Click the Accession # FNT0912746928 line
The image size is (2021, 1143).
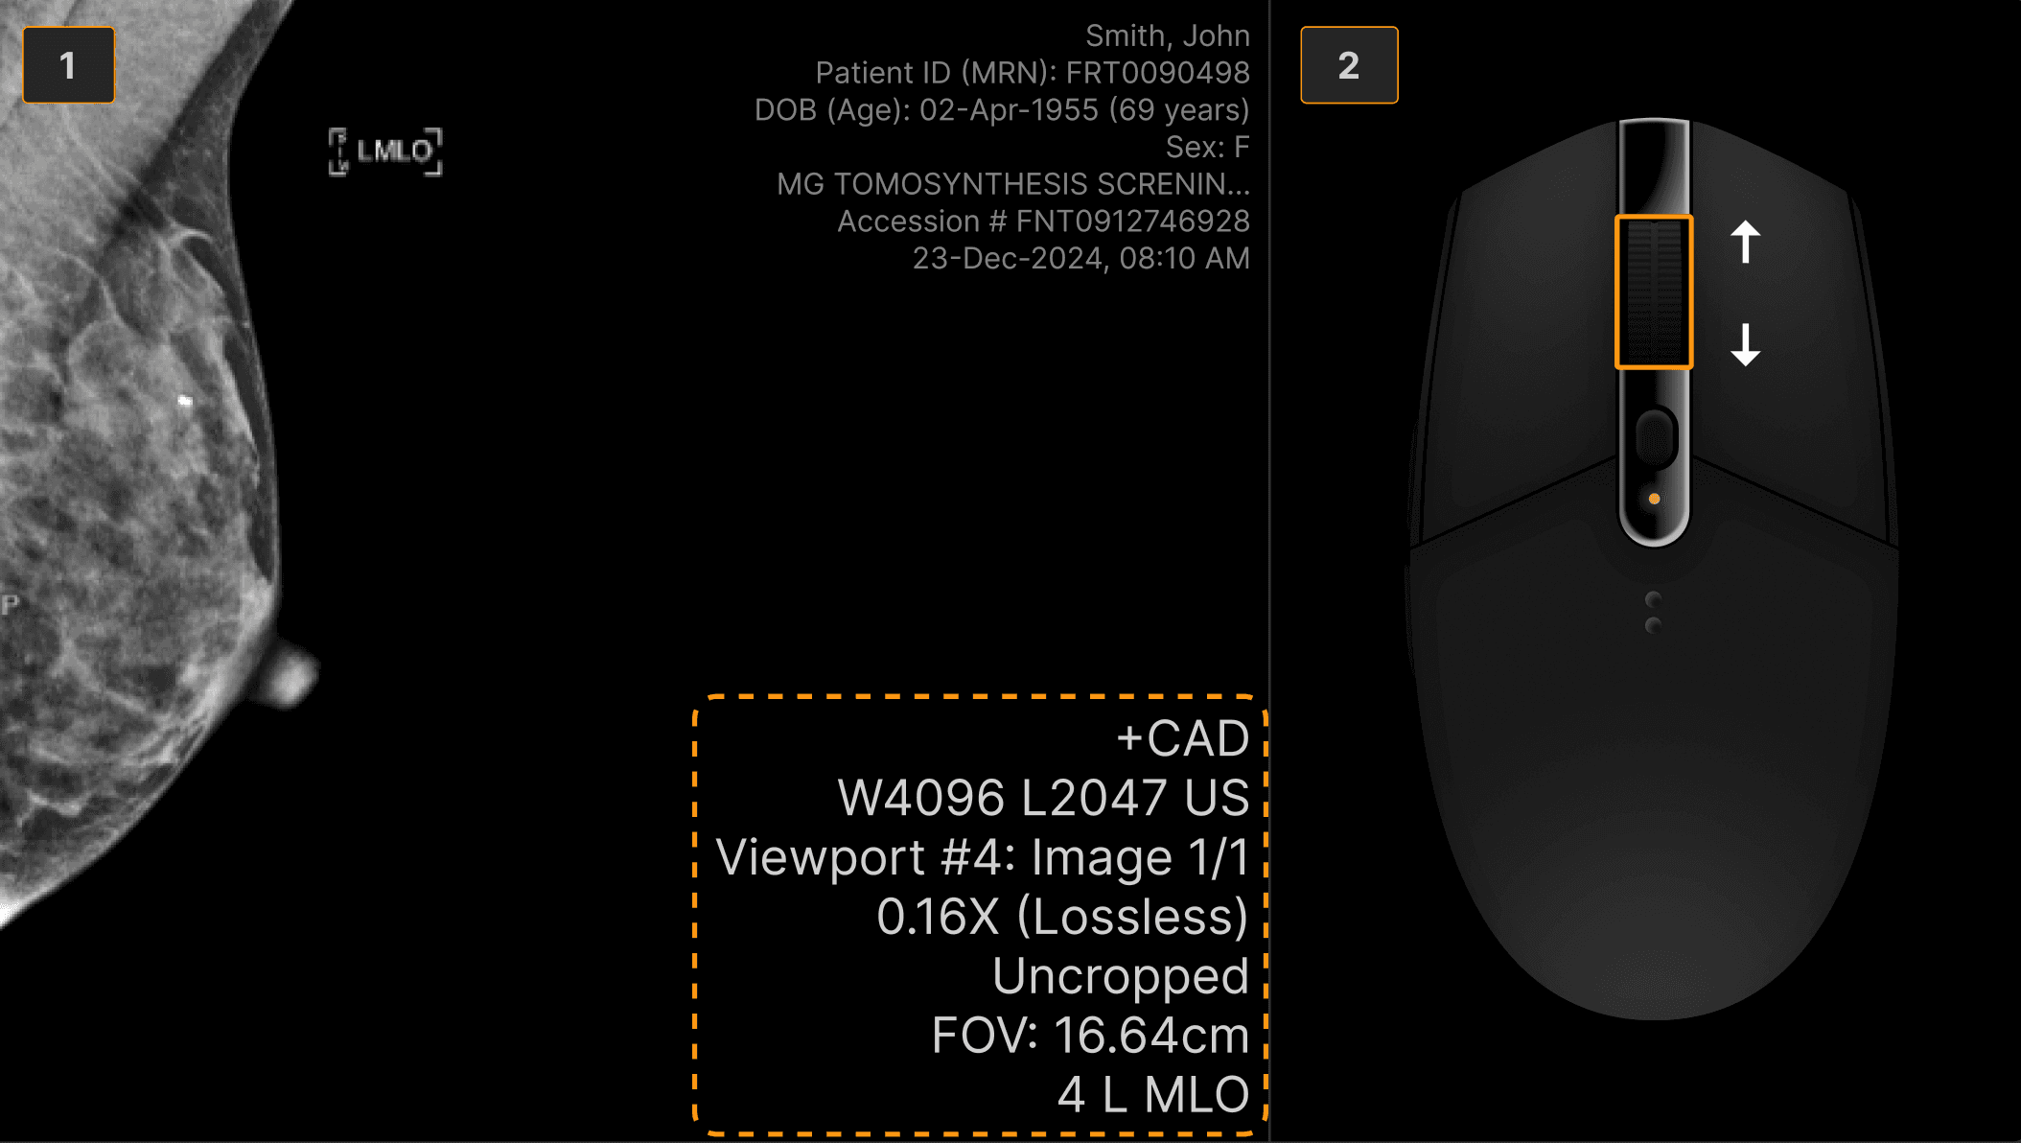pyautogui.click(x=1044, y=222)
